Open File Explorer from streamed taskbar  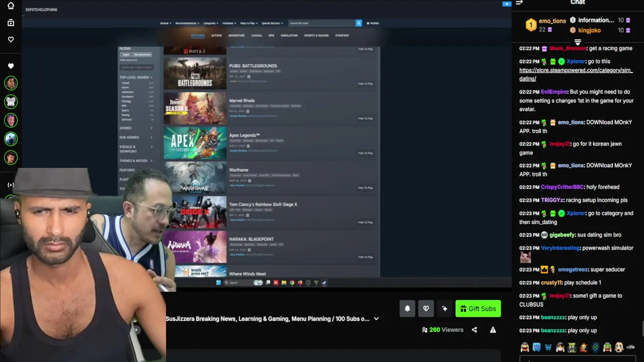(x=284, y=283)
